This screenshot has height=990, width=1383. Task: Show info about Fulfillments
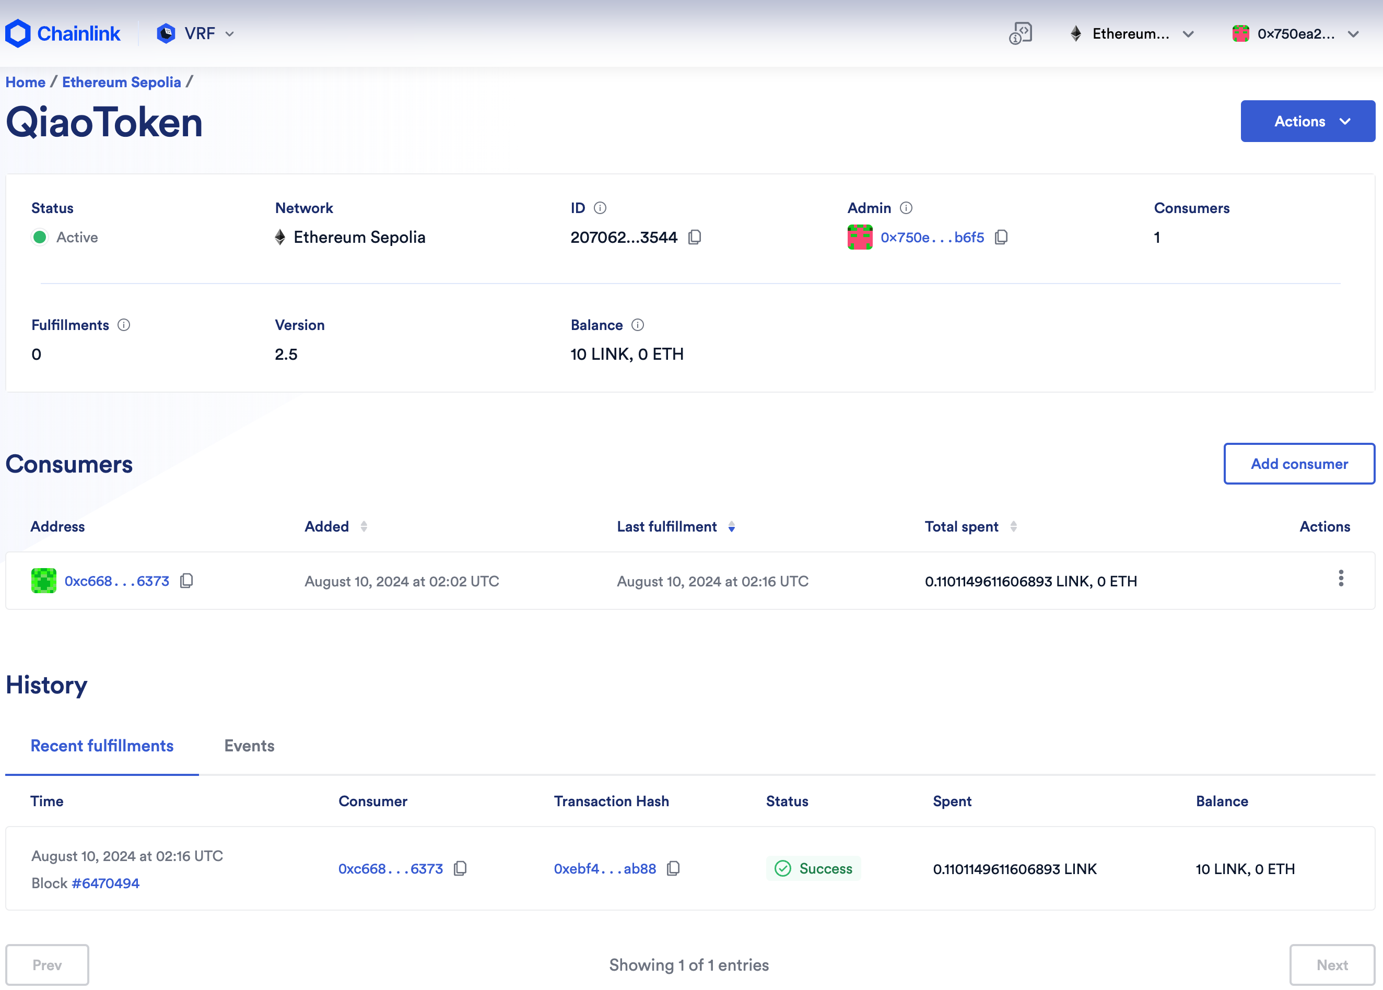(124, 325)
